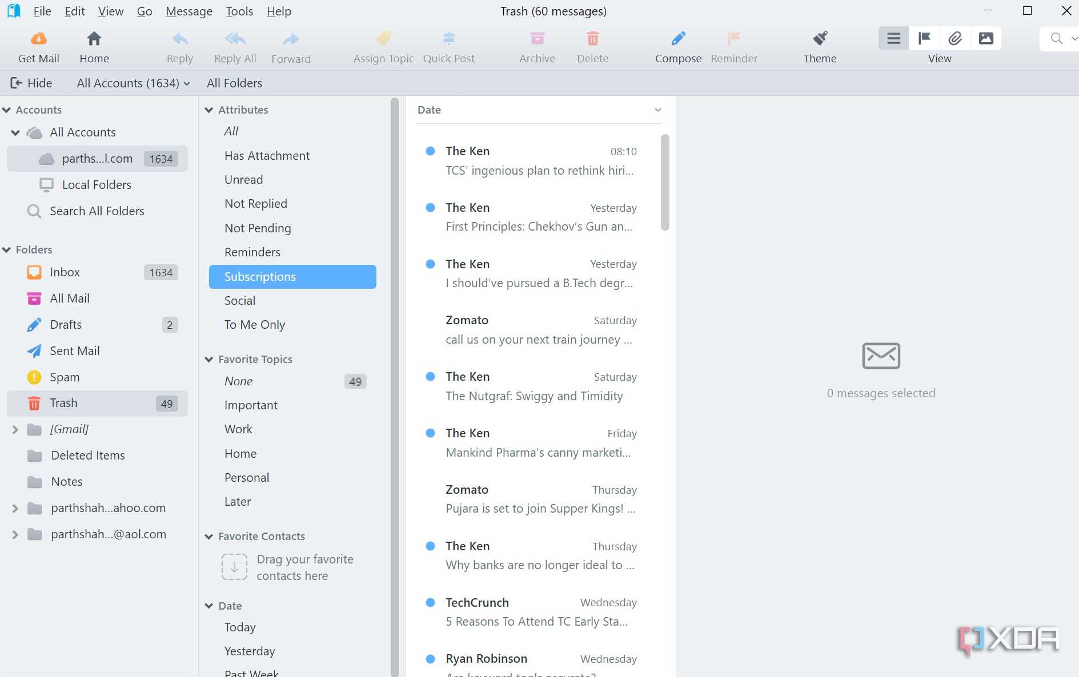Open the All Accounts (1634) dropdown

click(133, 83)
